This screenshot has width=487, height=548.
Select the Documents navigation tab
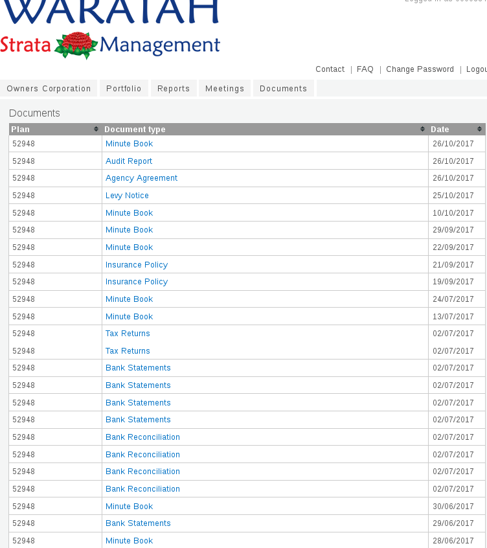(283, 89)
